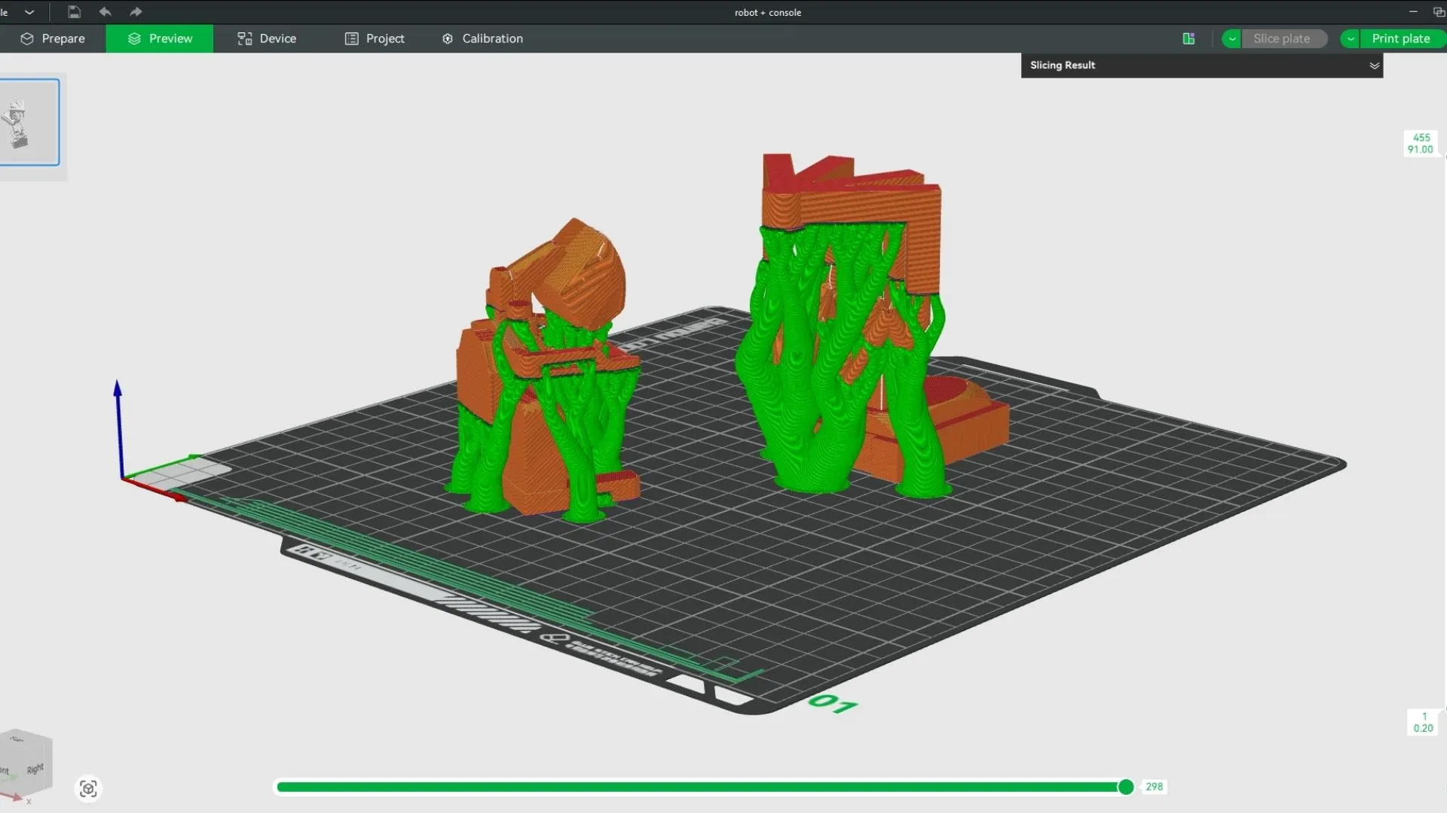Click the Device tab printer icon
The height and width of the screenshot is (813, 1447).
[x=244, y=38]
